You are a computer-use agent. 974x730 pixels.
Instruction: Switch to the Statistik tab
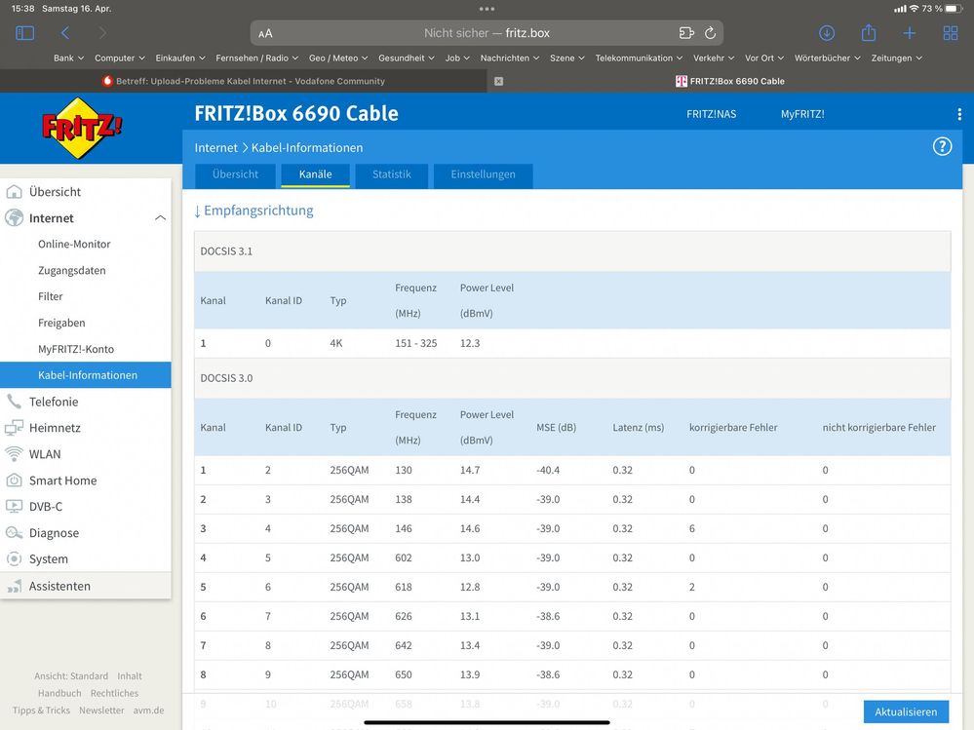point(391,175)
